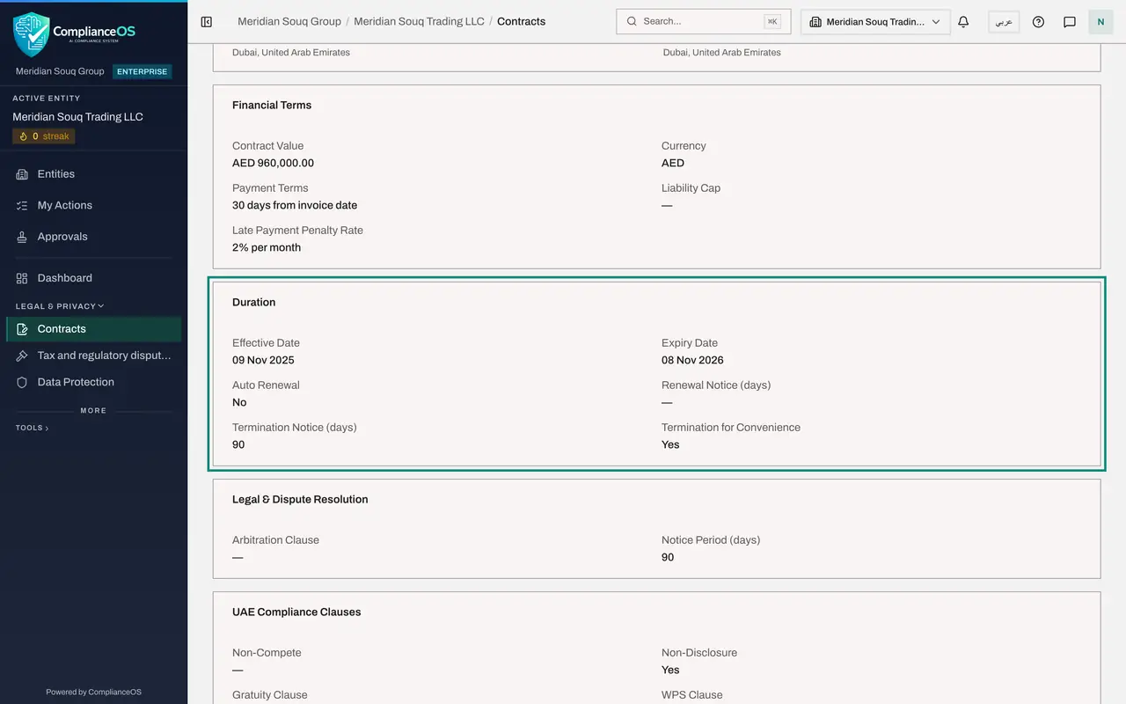Focus the Search input field
The width and height of the screenshot is (1126, 704).
coord(704,21)
